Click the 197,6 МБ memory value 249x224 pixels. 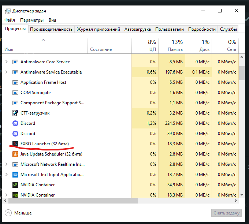174,72
